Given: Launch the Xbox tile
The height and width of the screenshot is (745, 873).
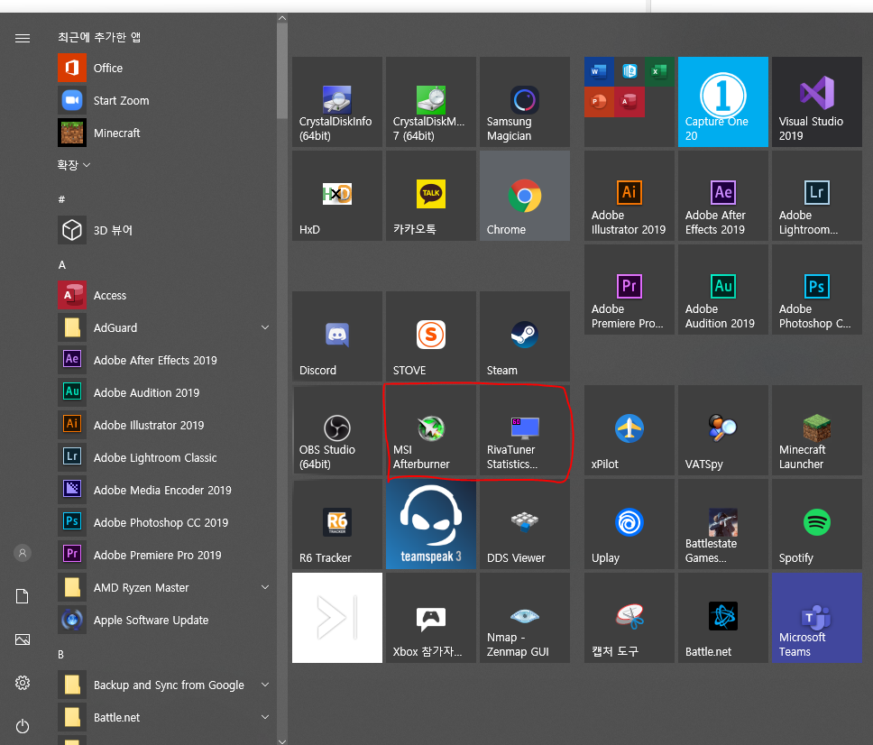Looking at the screenshot, I should click(431, 618).
